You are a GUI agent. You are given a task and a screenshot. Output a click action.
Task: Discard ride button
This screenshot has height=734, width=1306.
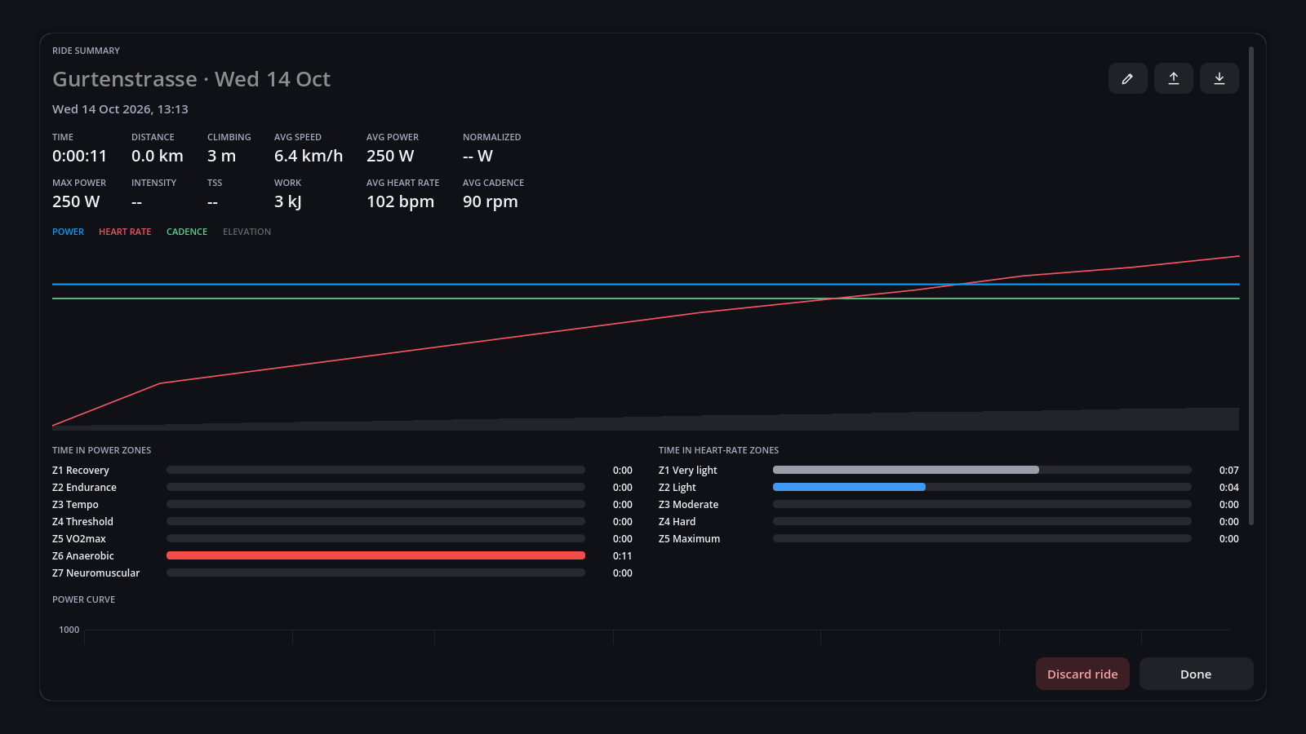(1082, 674)
